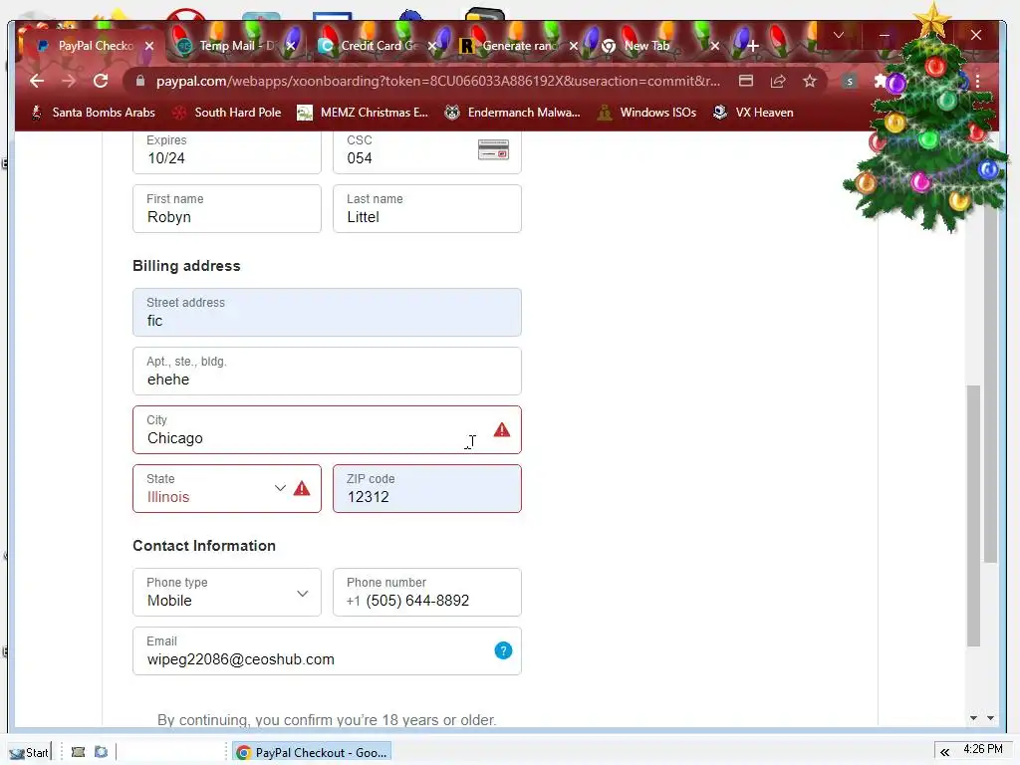This screenshot has height=765, width=1020.
Task: Click the CSC card help icon
Action: [493, 149]
